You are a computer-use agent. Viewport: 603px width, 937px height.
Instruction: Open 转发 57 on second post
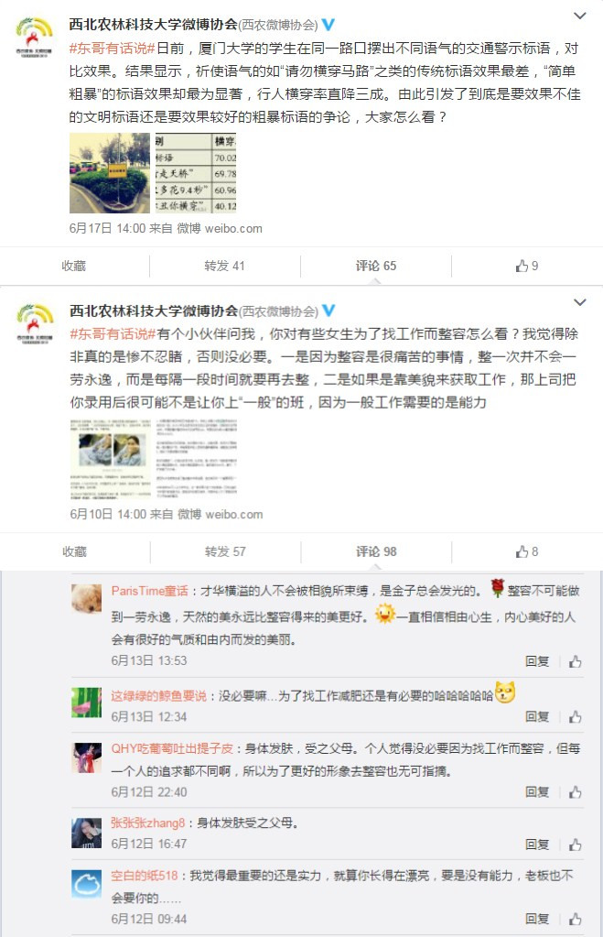[x=225, y=551]
